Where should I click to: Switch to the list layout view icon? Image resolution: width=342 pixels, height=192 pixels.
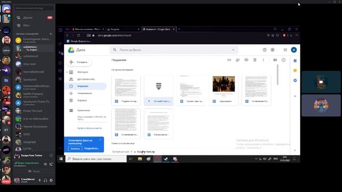[275, 60]
